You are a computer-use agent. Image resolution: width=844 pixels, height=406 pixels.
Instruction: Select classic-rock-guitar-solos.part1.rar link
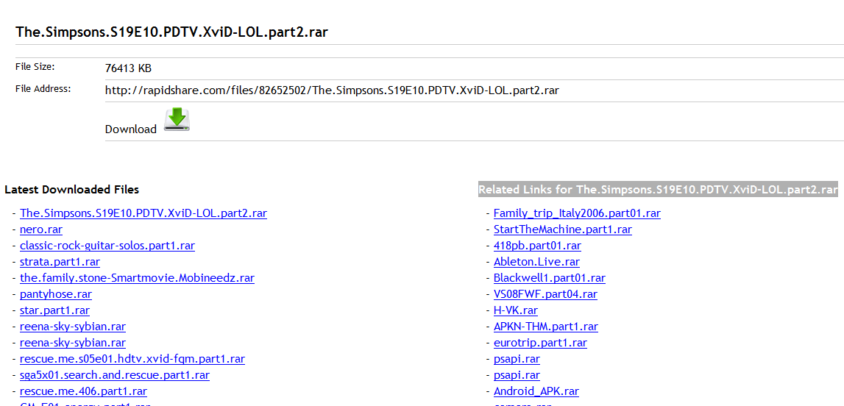tap(107, 246)
